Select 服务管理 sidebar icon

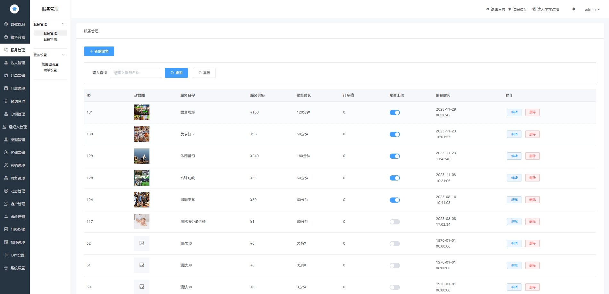coord(6,50)
